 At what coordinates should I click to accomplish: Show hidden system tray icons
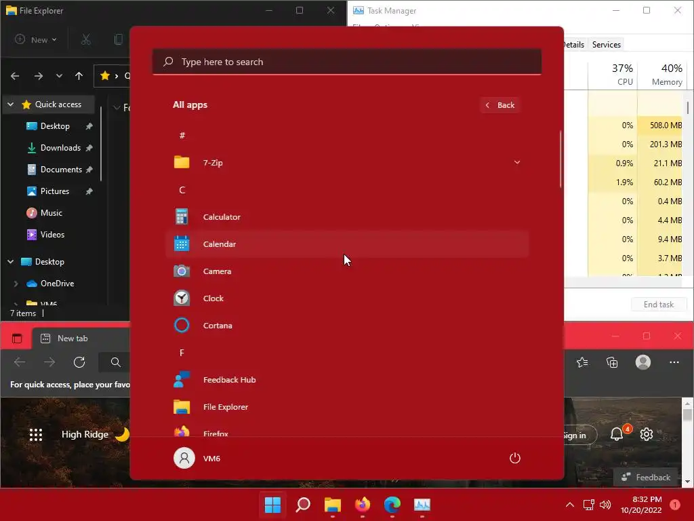(570, 505)
